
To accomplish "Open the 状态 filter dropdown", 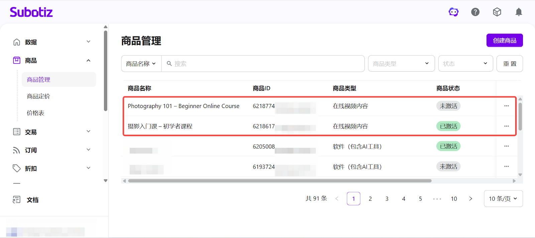I will pyautogui.click(x=465, y=64).
